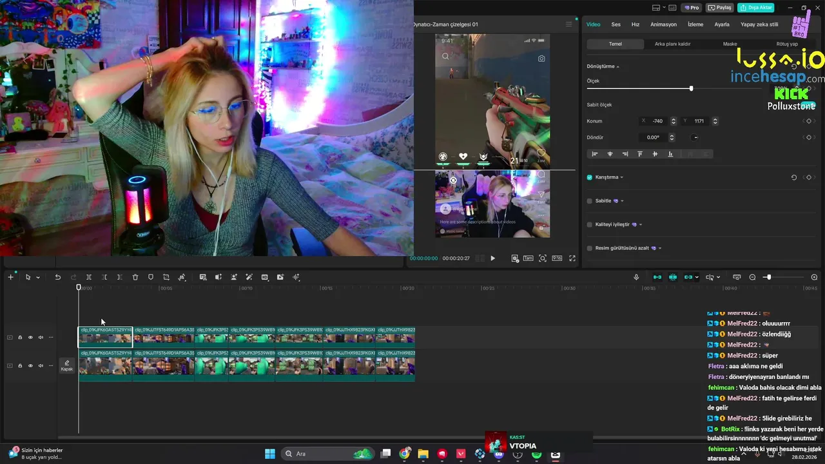
Task: Select the Arka planı kaldır sub-tab
Action: pyautogui.click(x=672, y=44)
